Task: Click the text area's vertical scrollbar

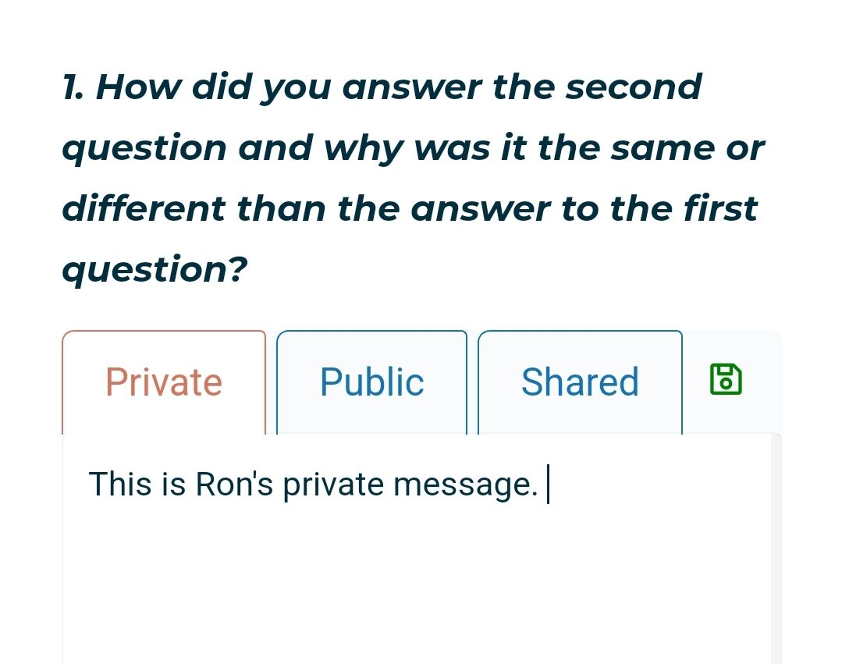Action: coord(776,549)
